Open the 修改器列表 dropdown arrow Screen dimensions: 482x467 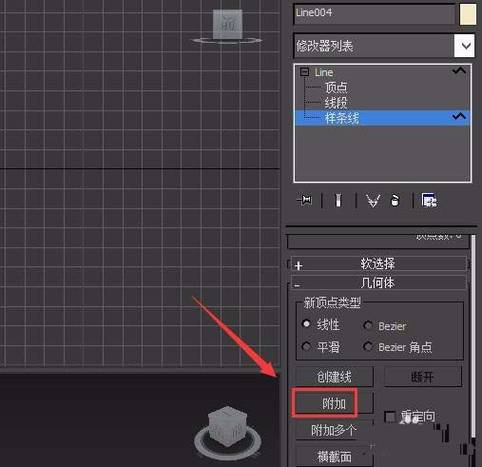465,46
